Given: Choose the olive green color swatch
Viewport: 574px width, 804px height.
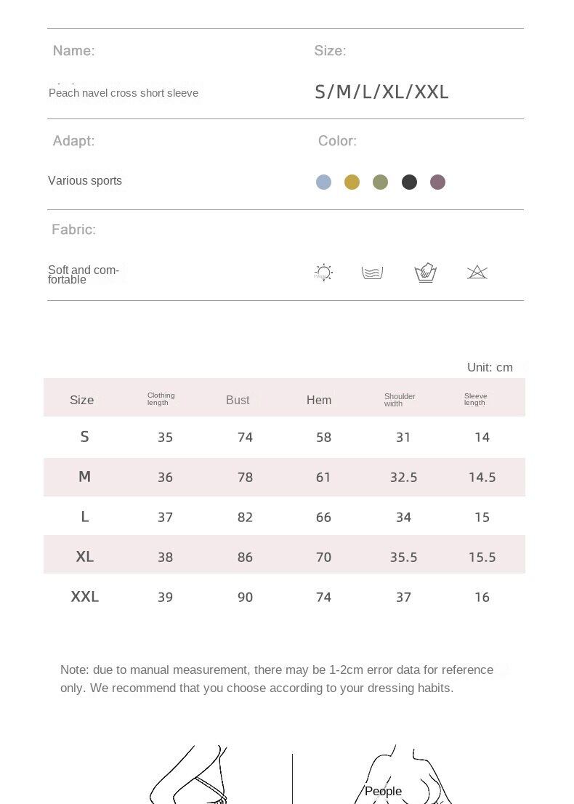Looking at the screenshot, I should (380, 182).
